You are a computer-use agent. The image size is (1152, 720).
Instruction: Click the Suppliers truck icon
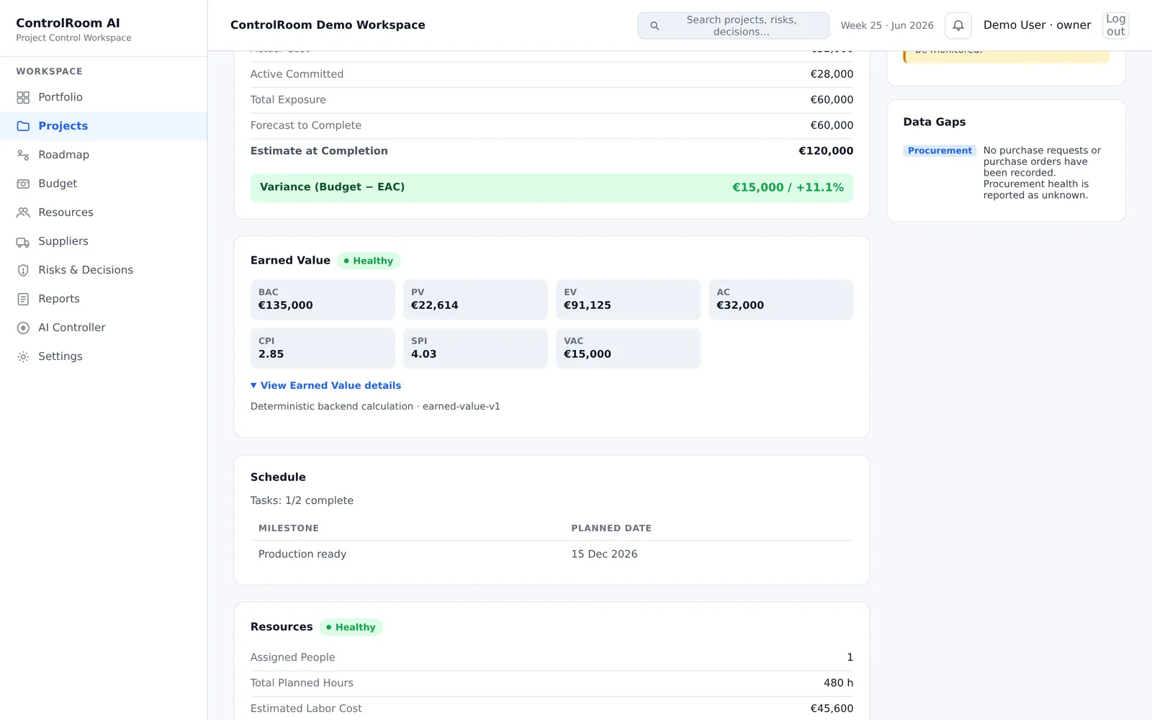[23, 241]
